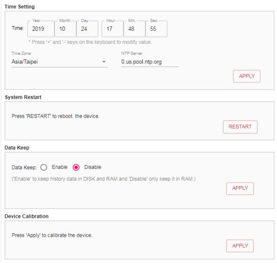The width and height of the screenshot is (277, 263).
Task: Select the Enable radio for Data Keep
Action: tap(44, 167)
